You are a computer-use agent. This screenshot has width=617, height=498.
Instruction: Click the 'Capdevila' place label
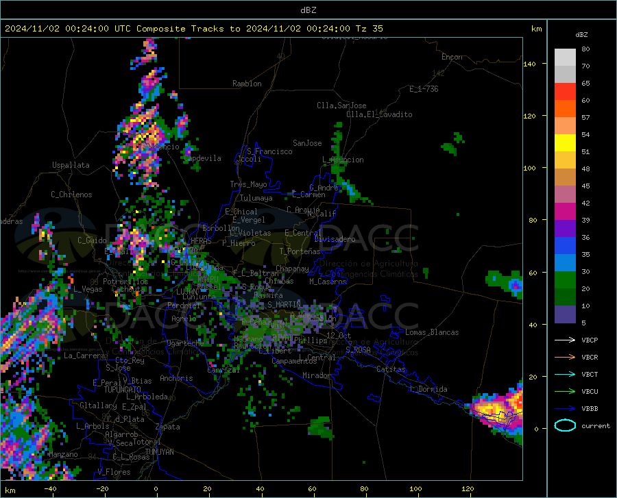[x=202, y=158]
